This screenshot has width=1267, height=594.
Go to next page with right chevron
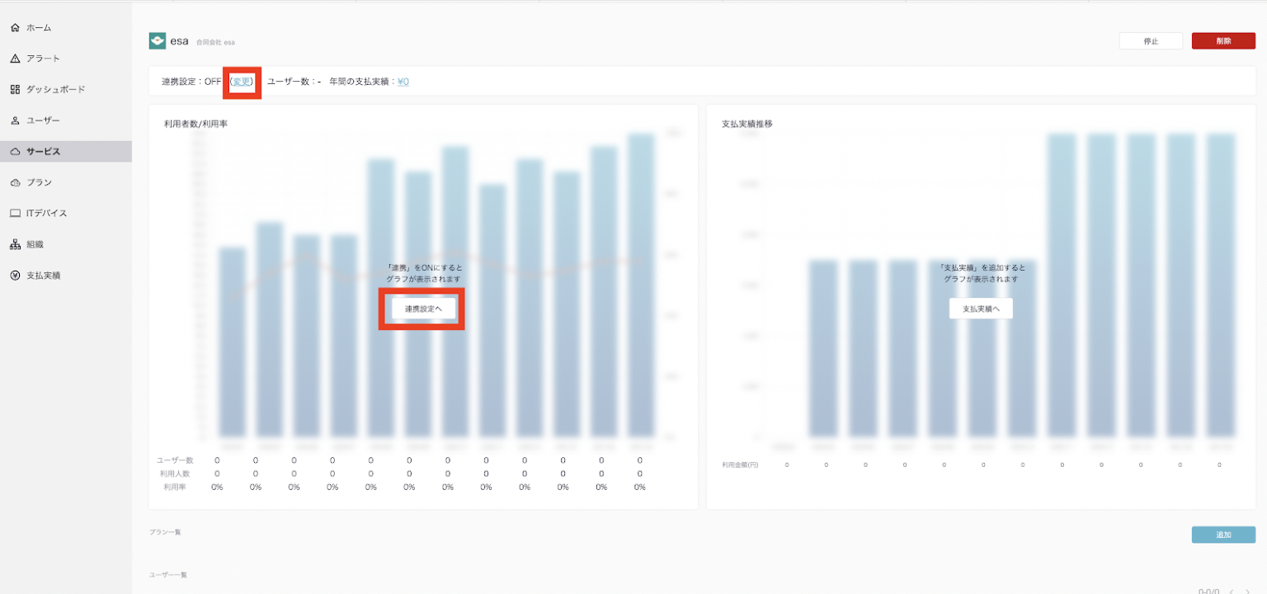(x=1247, y=592)
